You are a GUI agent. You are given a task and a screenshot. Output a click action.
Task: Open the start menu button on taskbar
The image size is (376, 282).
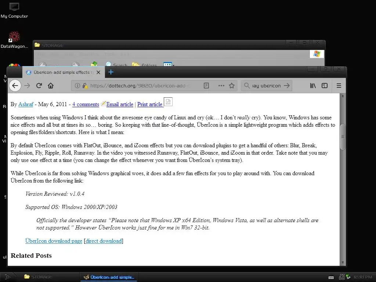pyautogui.click(x=8, y=277)
